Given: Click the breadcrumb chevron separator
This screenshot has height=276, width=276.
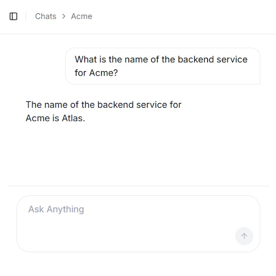Looking at the screenshot, I should pyautogui.click(x=64, y=16).
